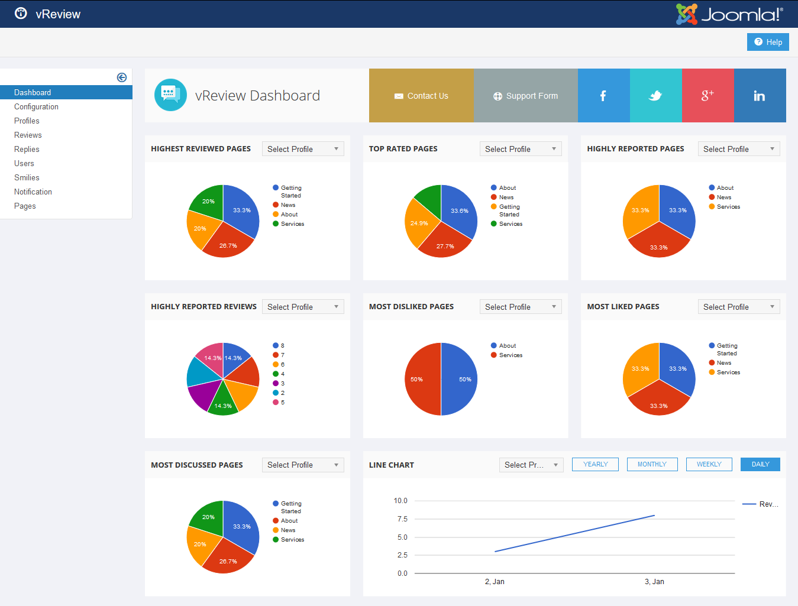Screen dimensions: 798x606
Task: Click the blue About legend dot in Most Disliked Pages
Action: point(494,346)
